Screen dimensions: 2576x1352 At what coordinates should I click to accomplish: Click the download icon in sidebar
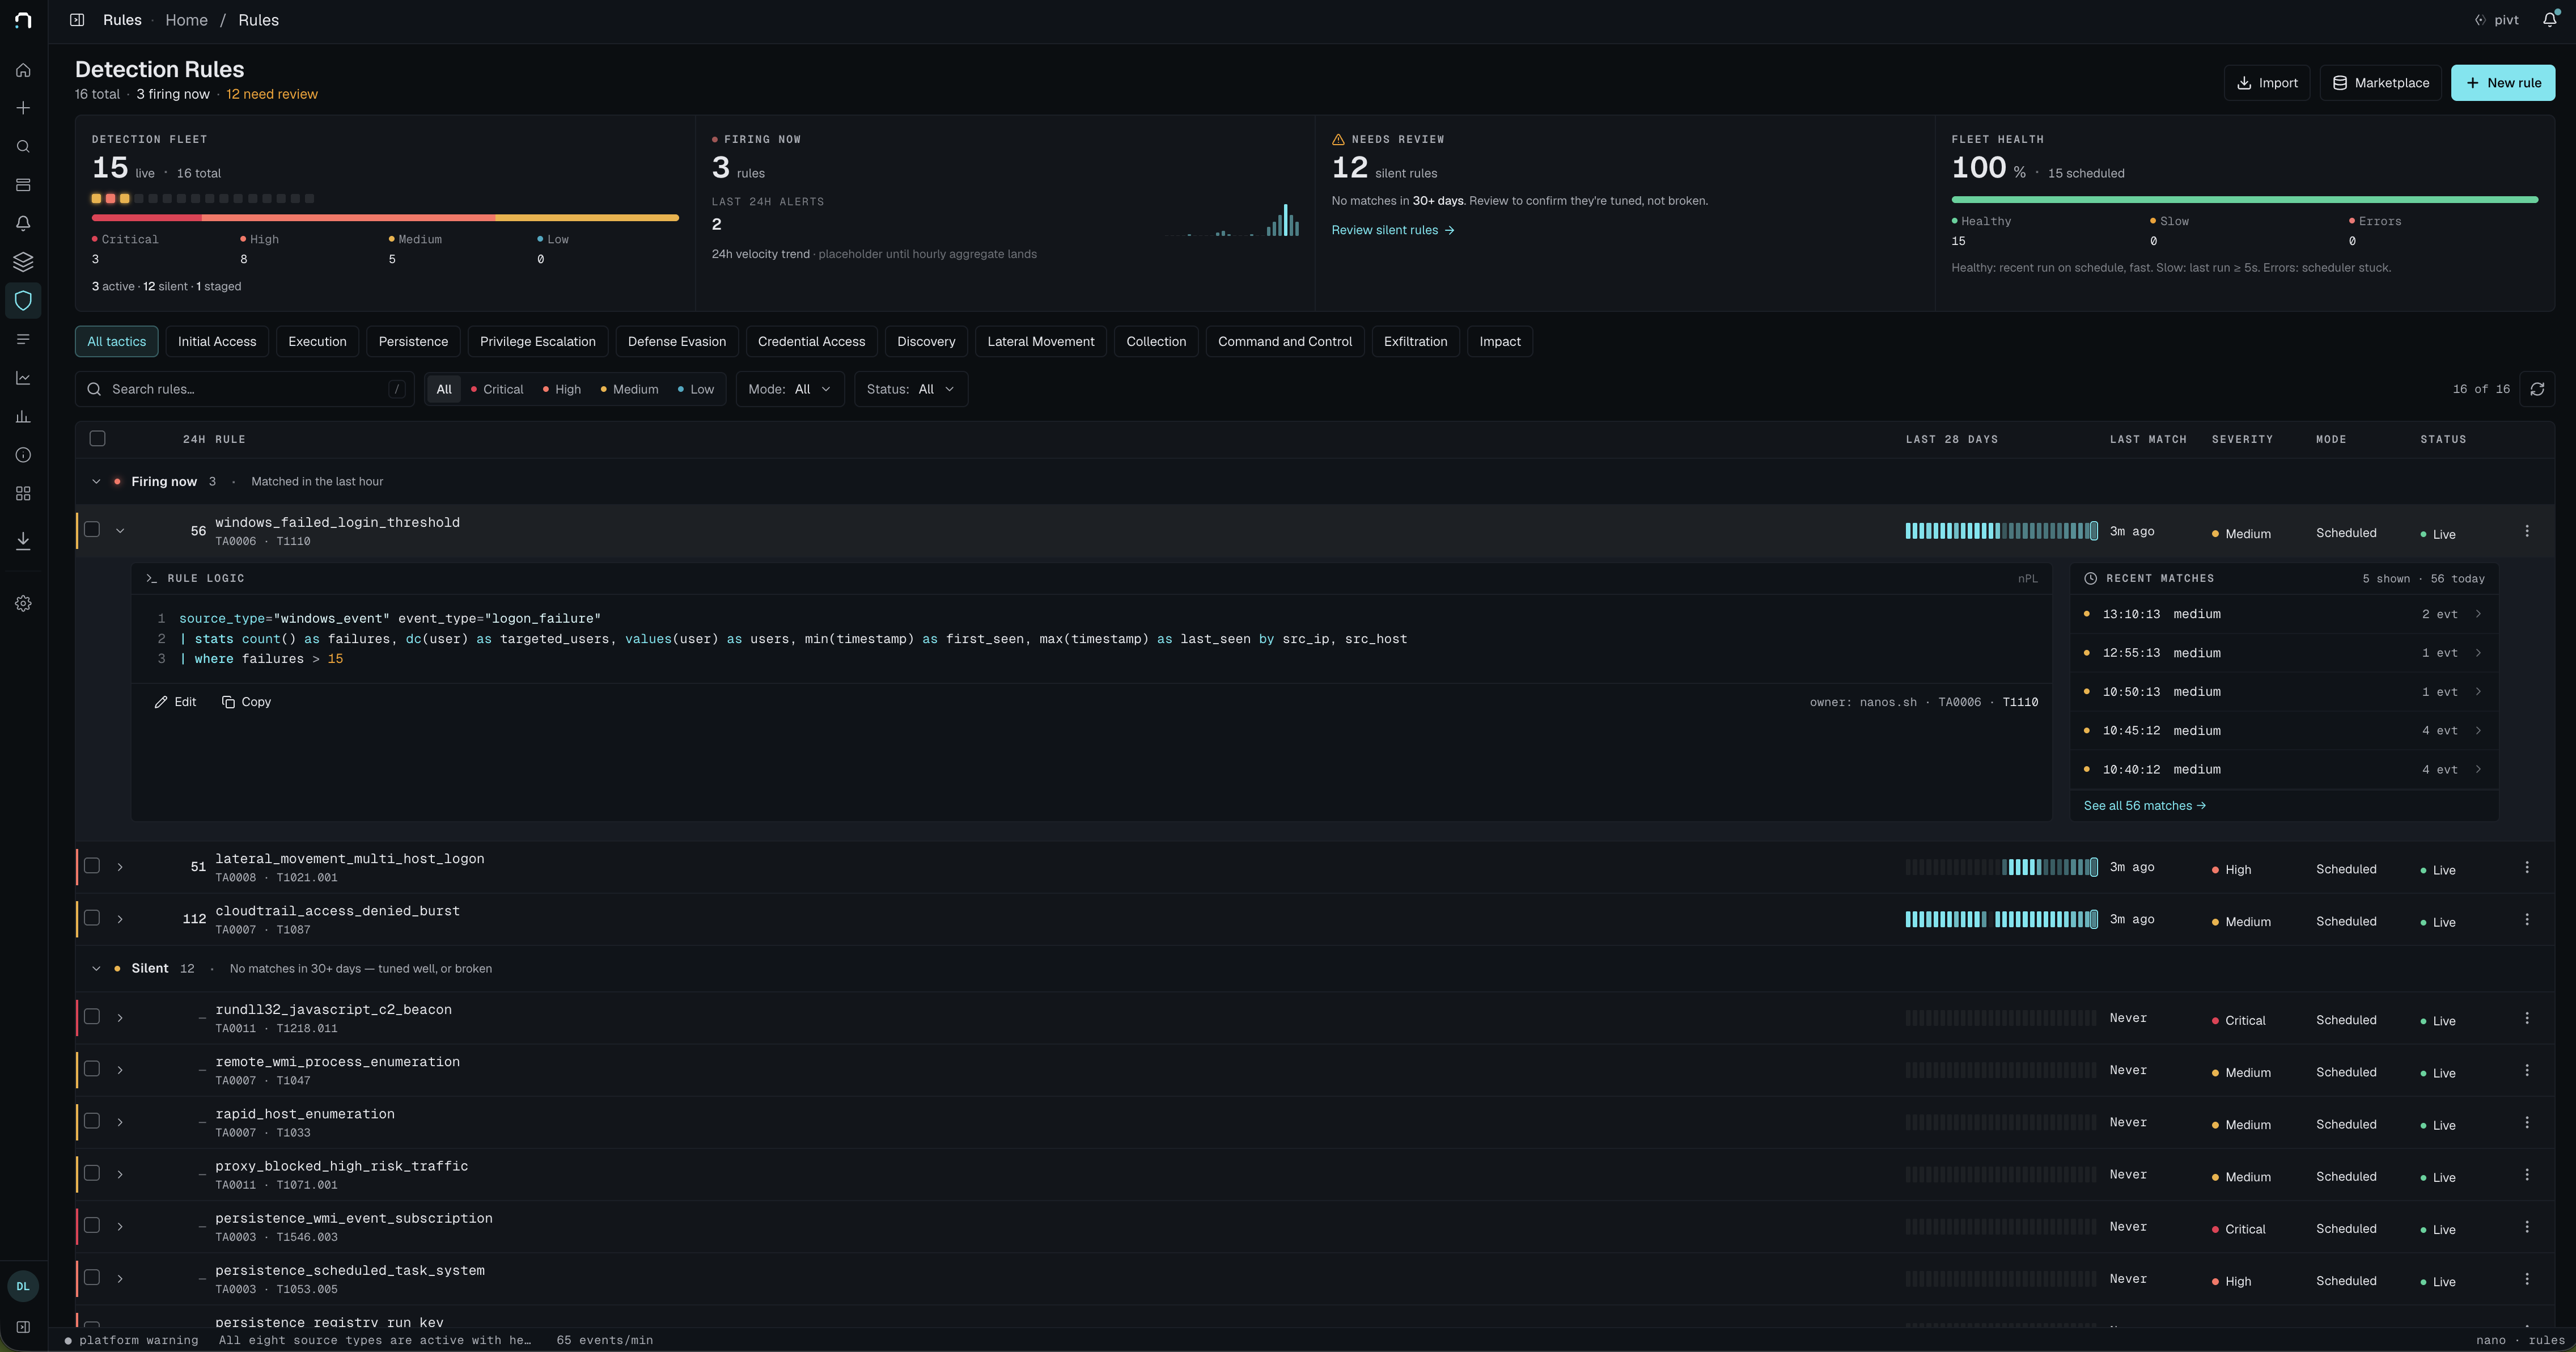[x=23, y=542]
